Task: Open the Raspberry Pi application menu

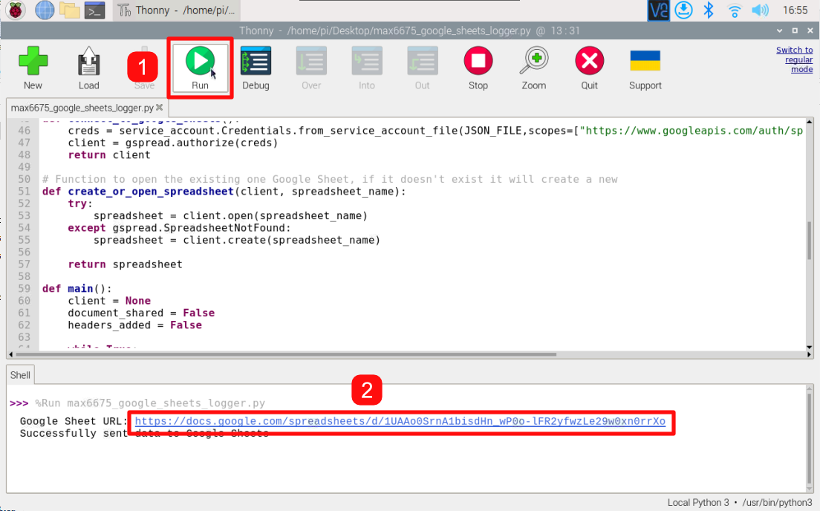Action: point(15,10)
